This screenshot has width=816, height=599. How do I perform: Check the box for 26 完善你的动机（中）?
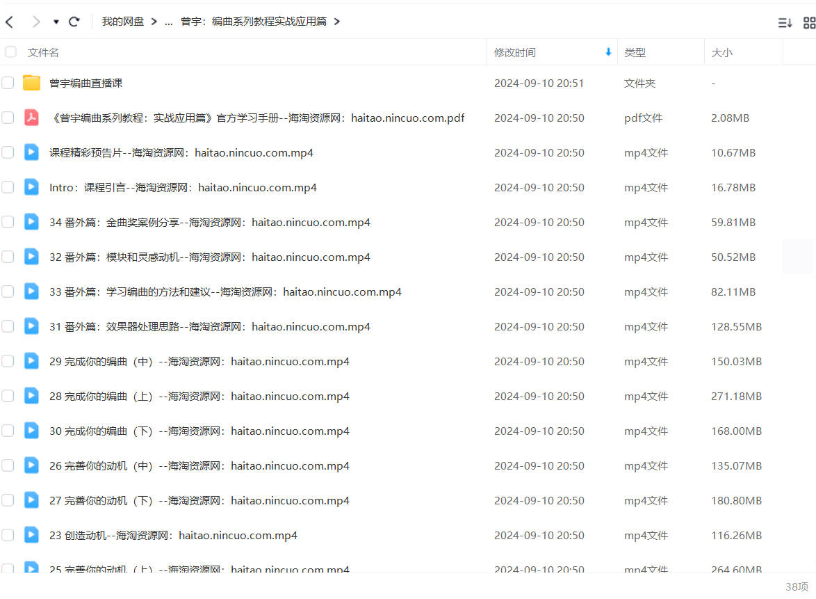click(7, 465)
